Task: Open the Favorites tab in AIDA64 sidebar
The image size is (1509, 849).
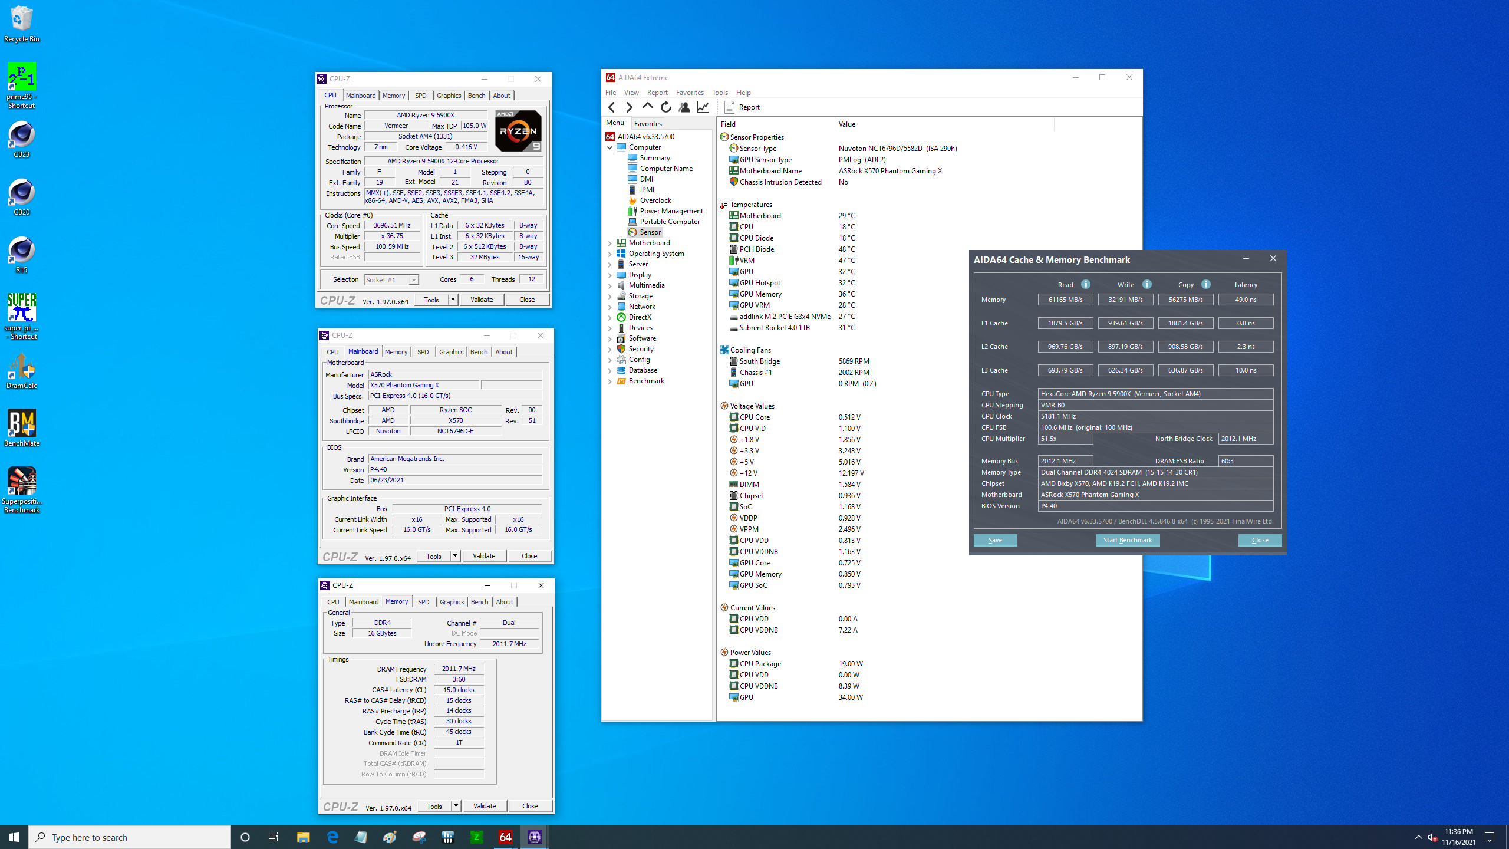Action: tap(648, 124)
